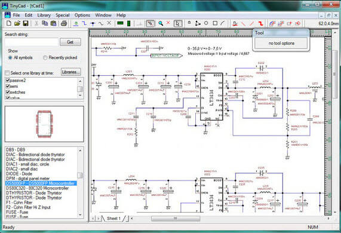The width and height of the screenshot is (341, 233).
Task: Open the Options menu
Action: click(82, 15)
